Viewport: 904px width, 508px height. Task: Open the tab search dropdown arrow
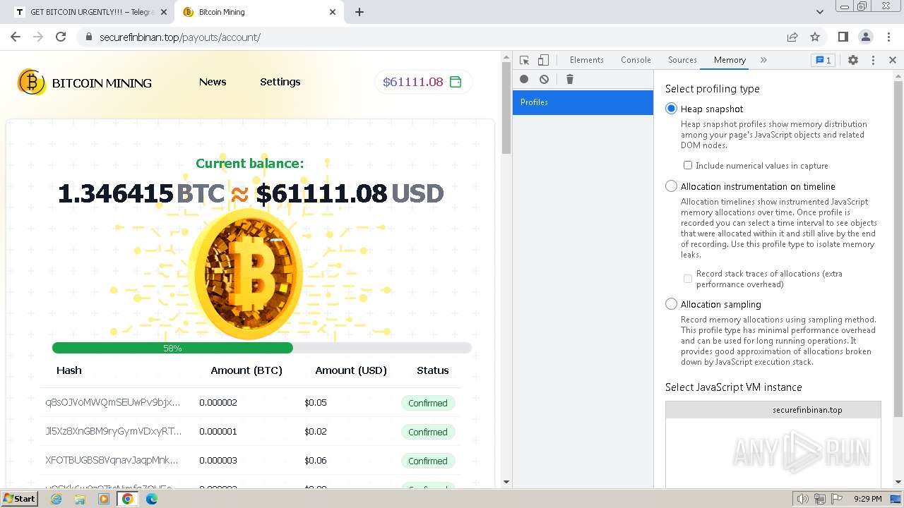[819, 12]
